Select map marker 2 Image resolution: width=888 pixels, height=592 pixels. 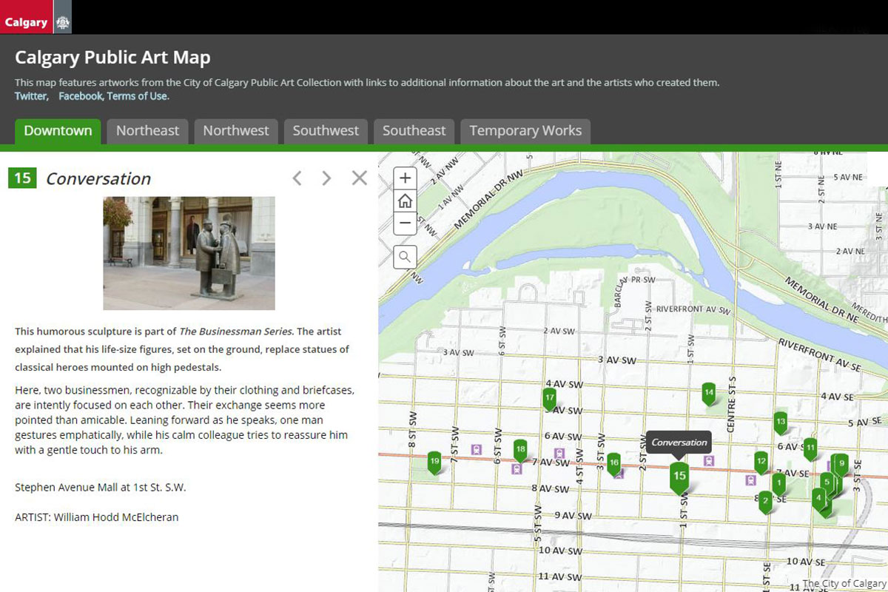pyautogui.click(x=766, y=502)
